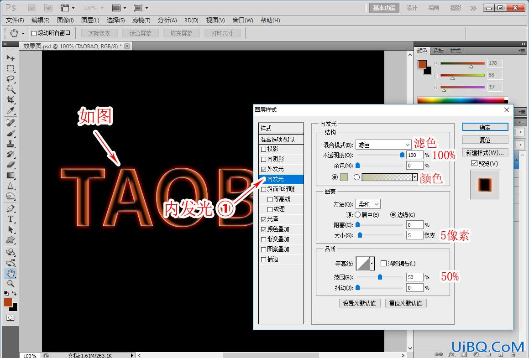Toggle Quick Mask mode
This screenshot has width=529, height=358.
[x=10, y=317]
